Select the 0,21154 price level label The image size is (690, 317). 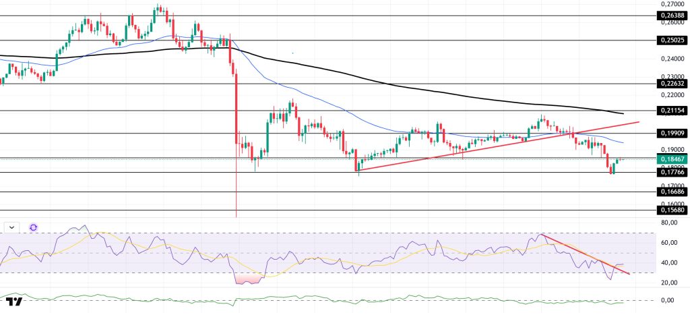pyautogui.click(x=670, y=110)
